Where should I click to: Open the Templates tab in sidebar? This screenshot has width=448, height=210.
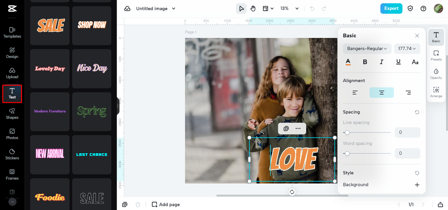(x=12, y=32)
